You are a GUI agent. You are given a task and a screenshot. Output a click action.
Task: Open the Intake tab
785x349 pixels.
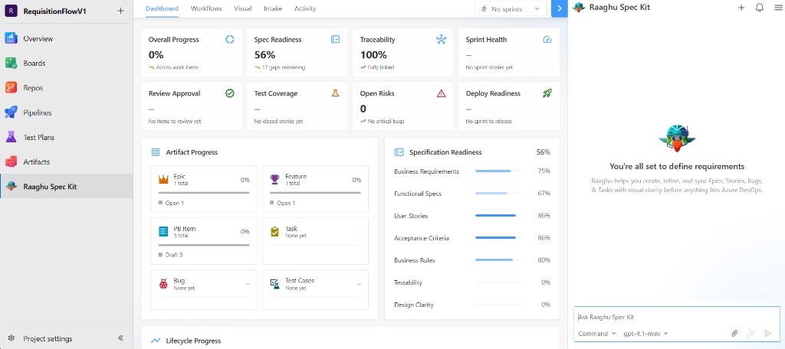point(273,8)
